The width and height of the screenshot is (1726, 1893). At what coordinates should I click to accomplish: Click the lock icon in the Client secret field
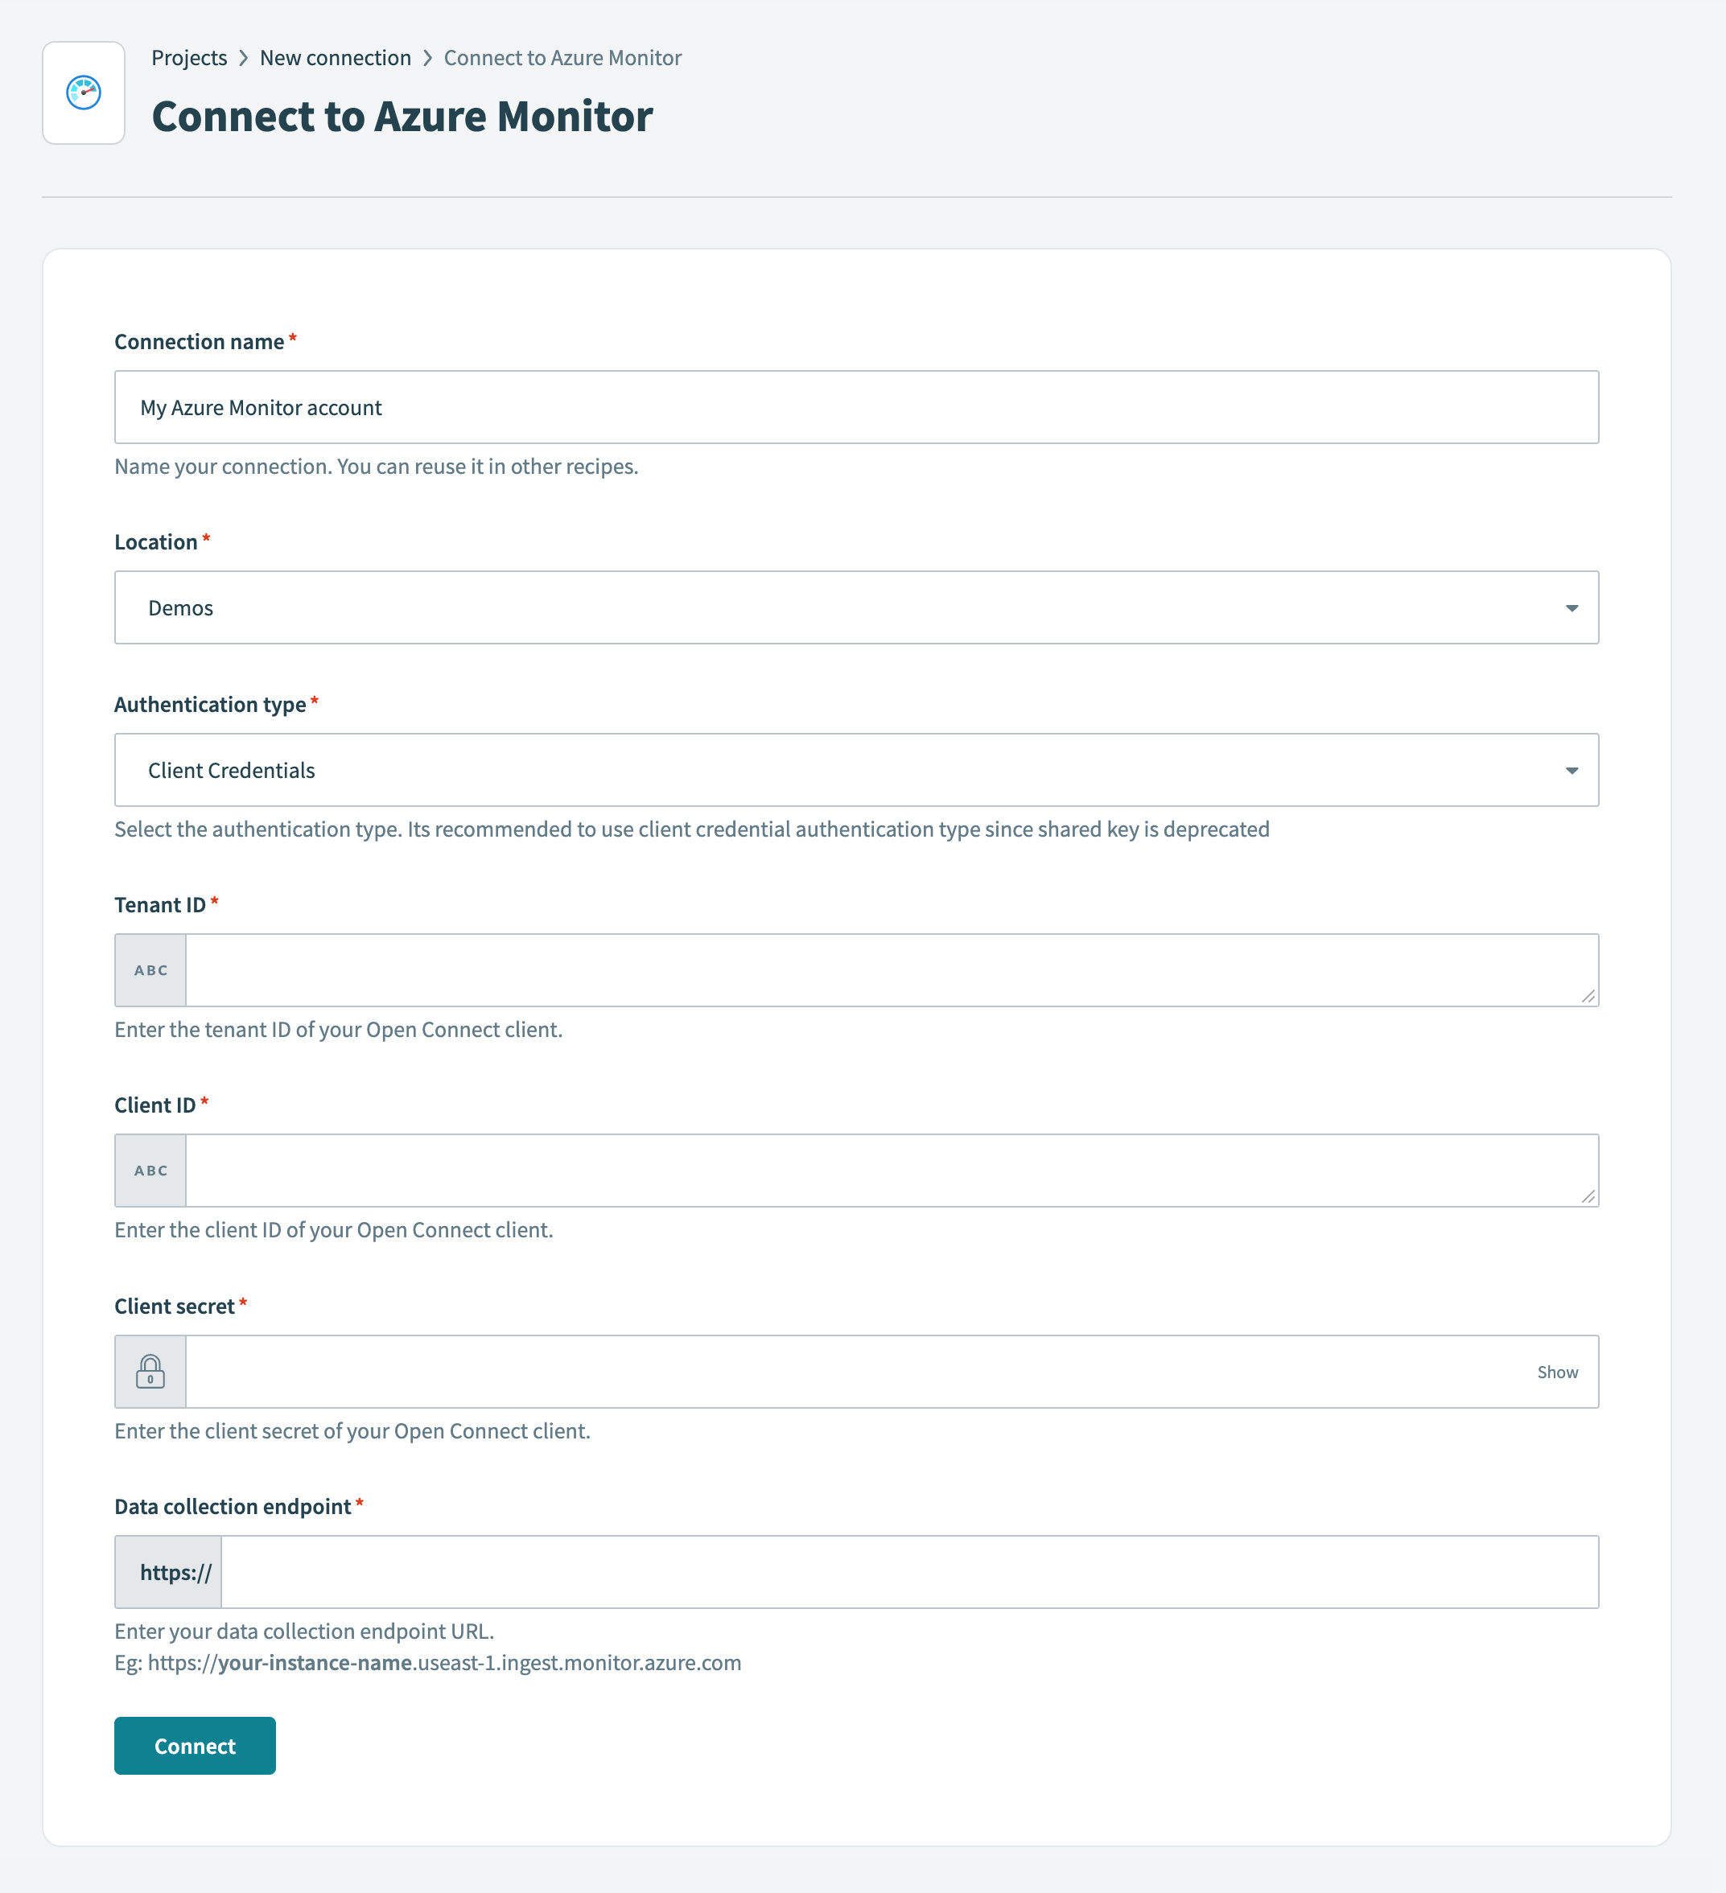click(x=150, y=1371)
